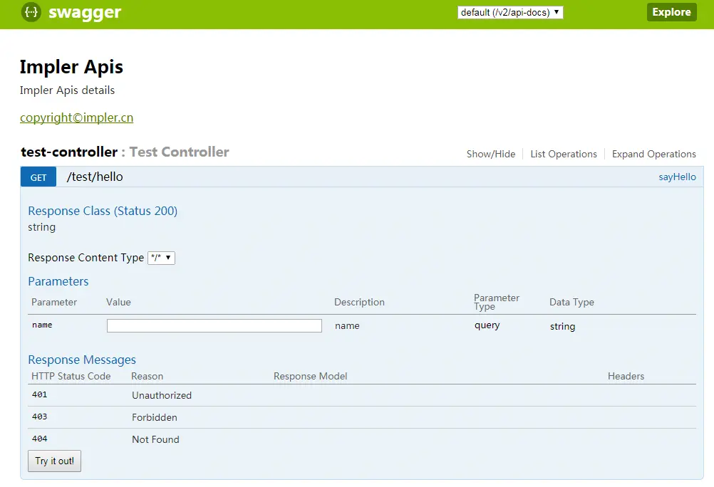The width and height of the screenshot is (714, 487).
Task: Click the 403 status code cell
Action: pos(40,417)
